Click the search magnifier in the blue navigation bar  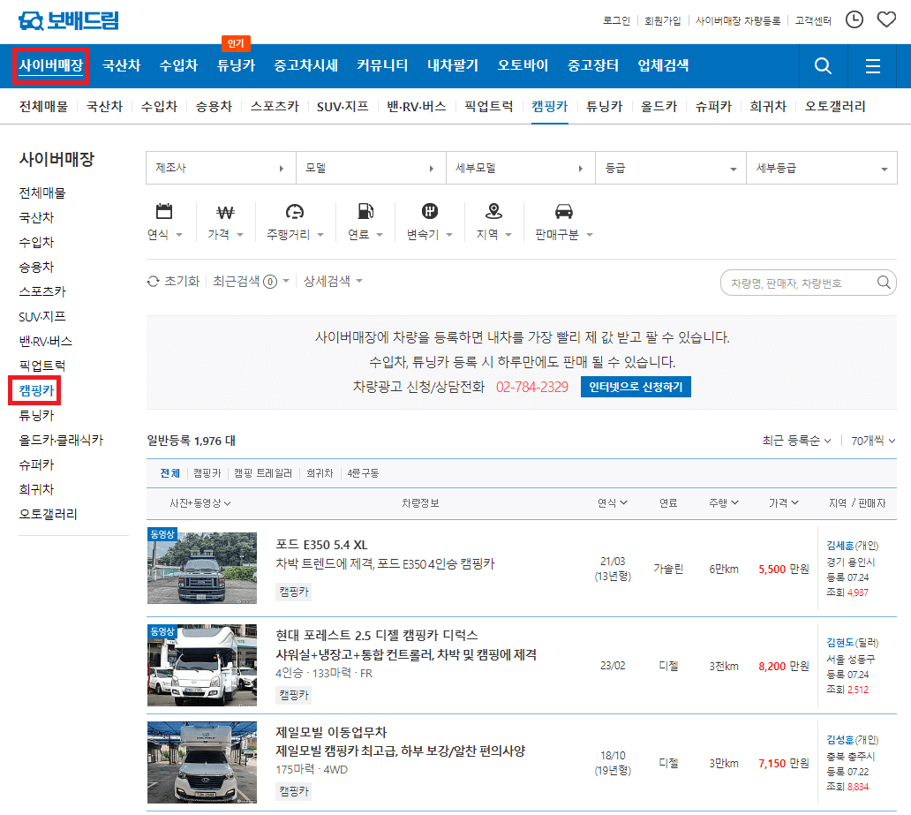[822, 65]
